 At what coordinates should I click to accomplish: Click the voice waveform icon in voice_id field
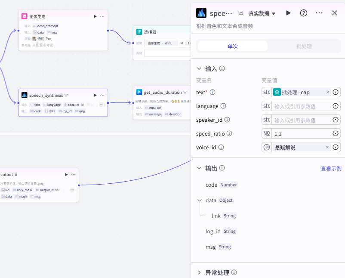[x=267, y=147]
